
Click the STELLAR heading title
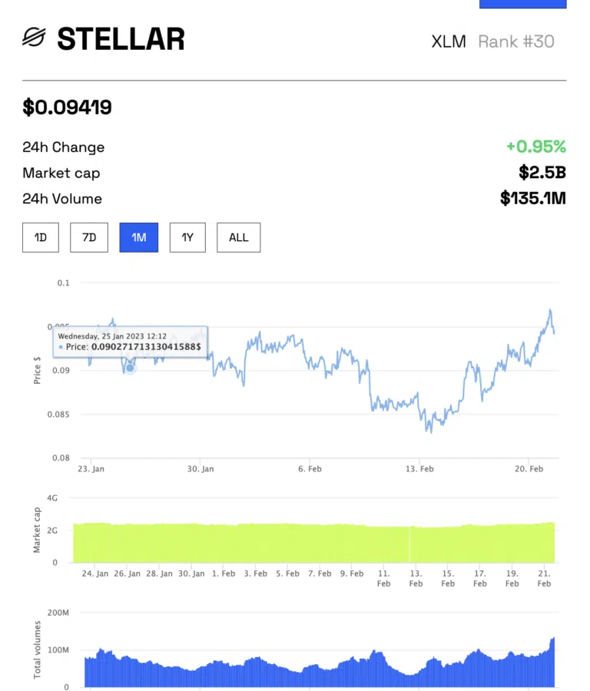pos(121,38)
